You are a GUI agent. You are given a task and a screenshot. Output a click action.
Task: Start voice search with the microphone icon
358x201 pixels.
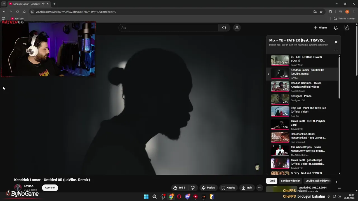pos(237,28)
